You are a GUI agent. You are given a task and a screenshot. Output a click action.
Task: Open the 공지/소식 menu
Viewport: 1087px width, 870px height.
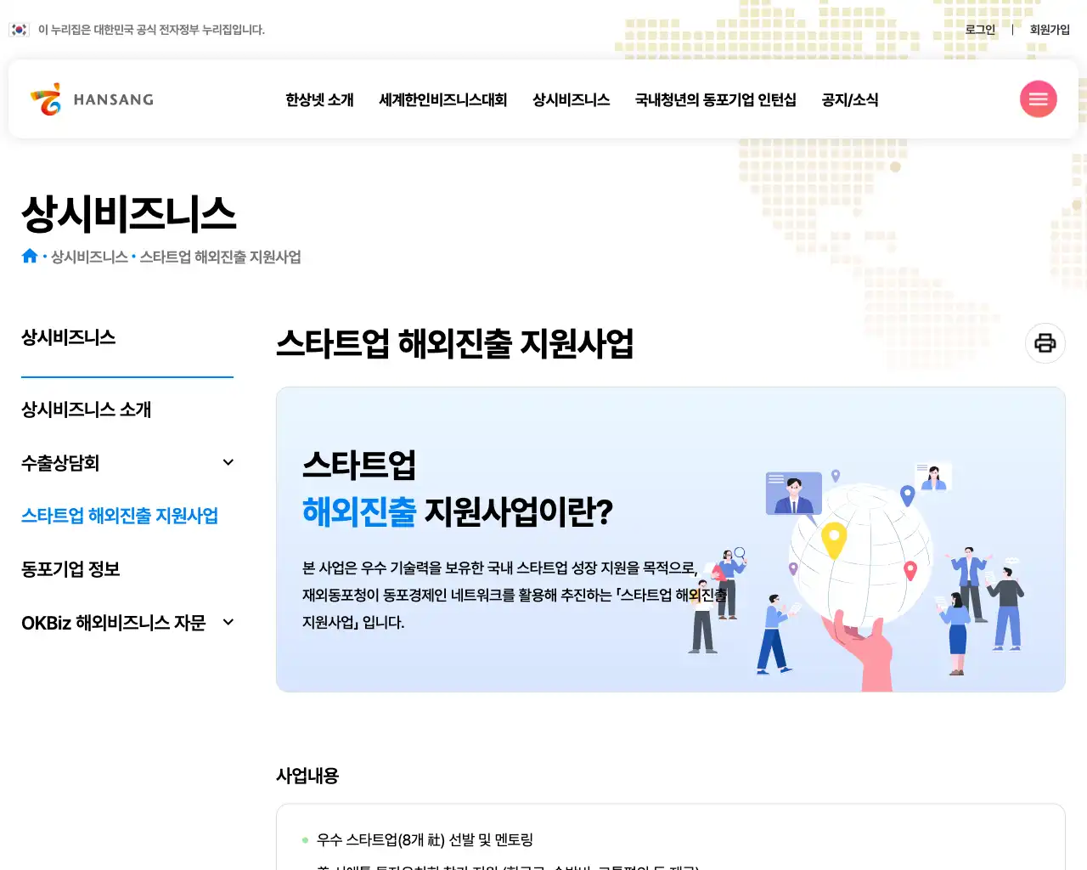(849, 99)
